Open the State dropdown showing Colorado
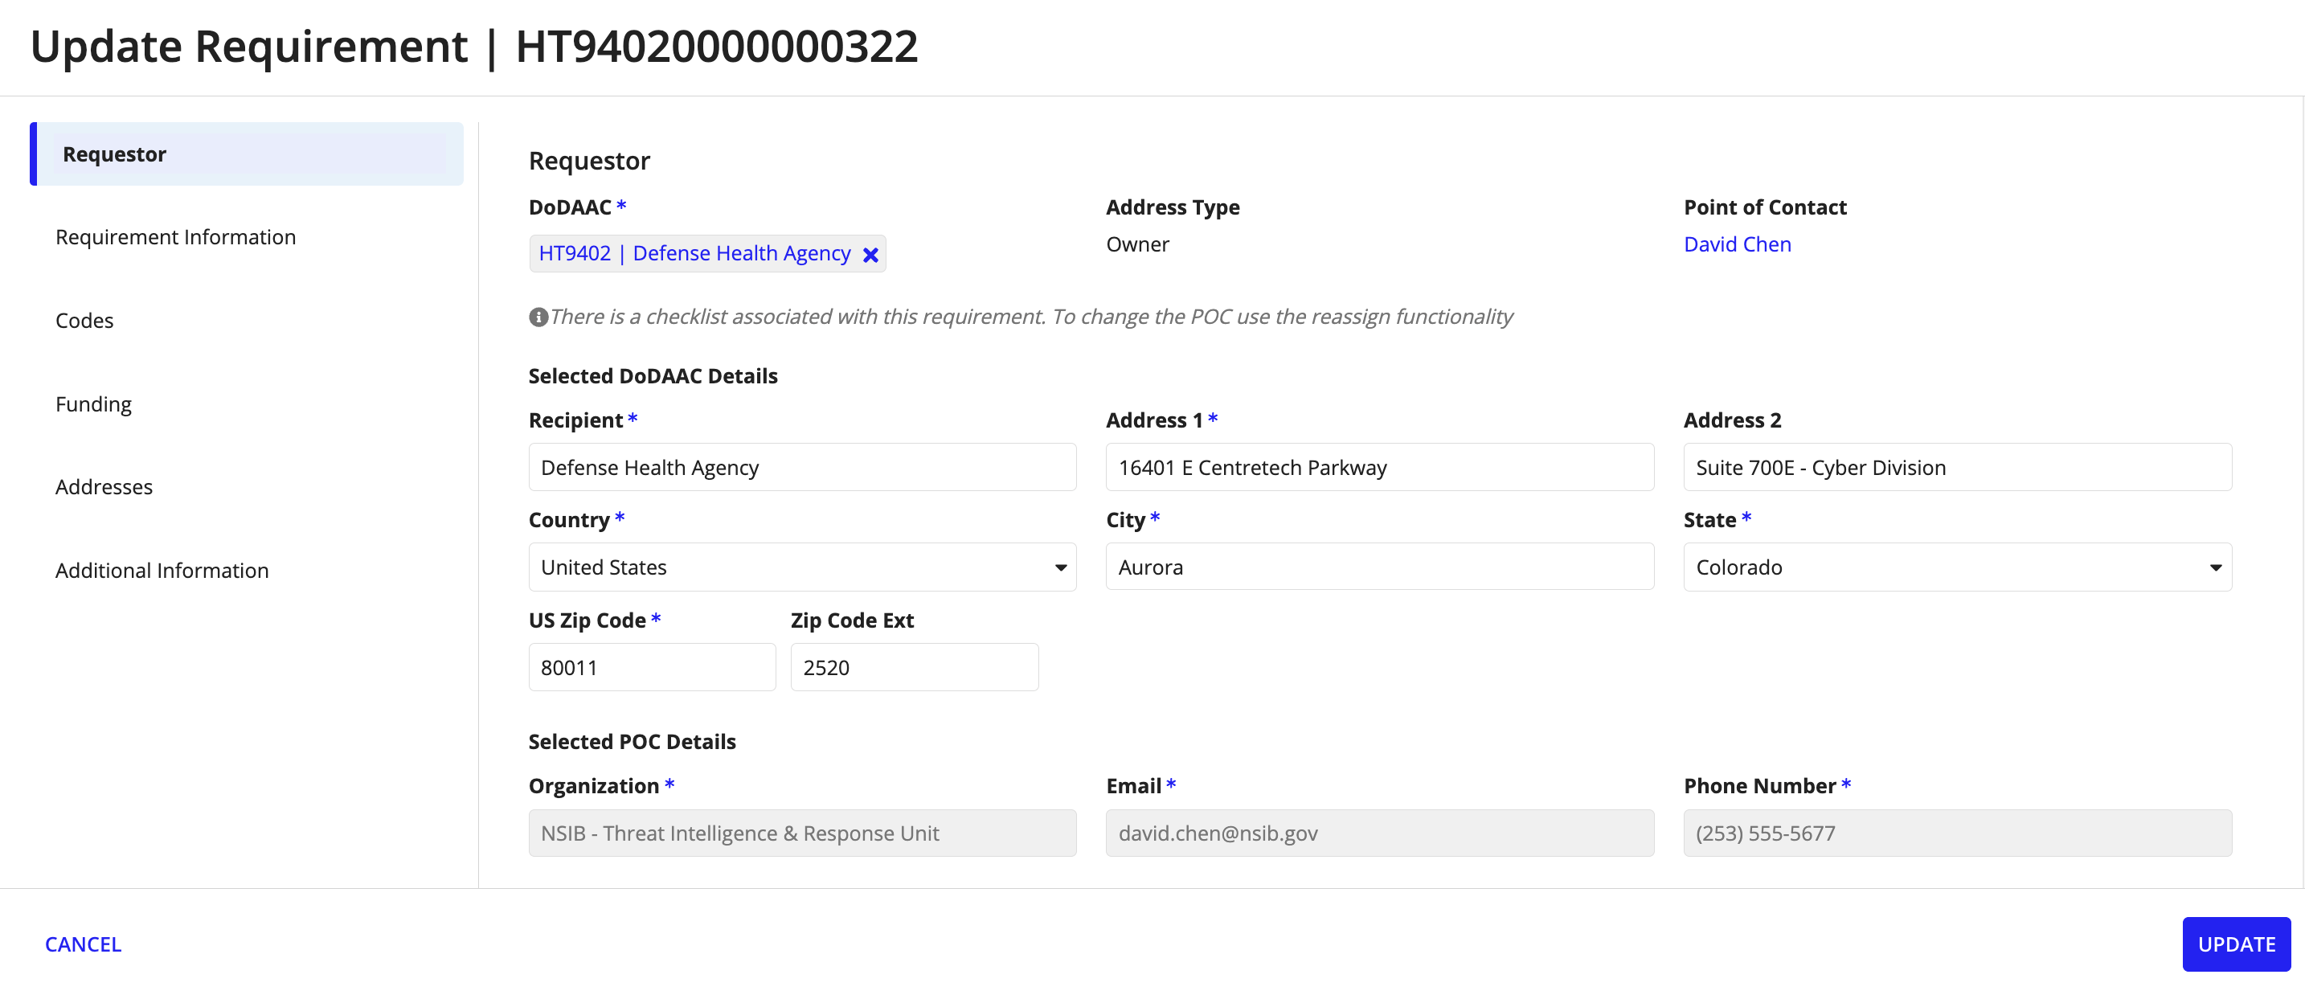This screenshot has width=2305, height=995. tap(1957, 567)
